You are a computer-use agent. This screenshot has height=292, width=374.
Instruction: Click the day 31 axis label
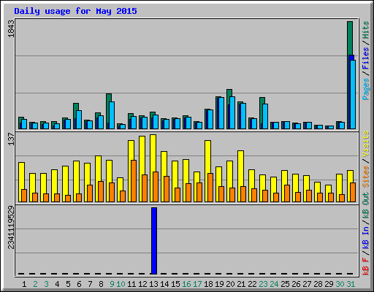click(351, 284)
